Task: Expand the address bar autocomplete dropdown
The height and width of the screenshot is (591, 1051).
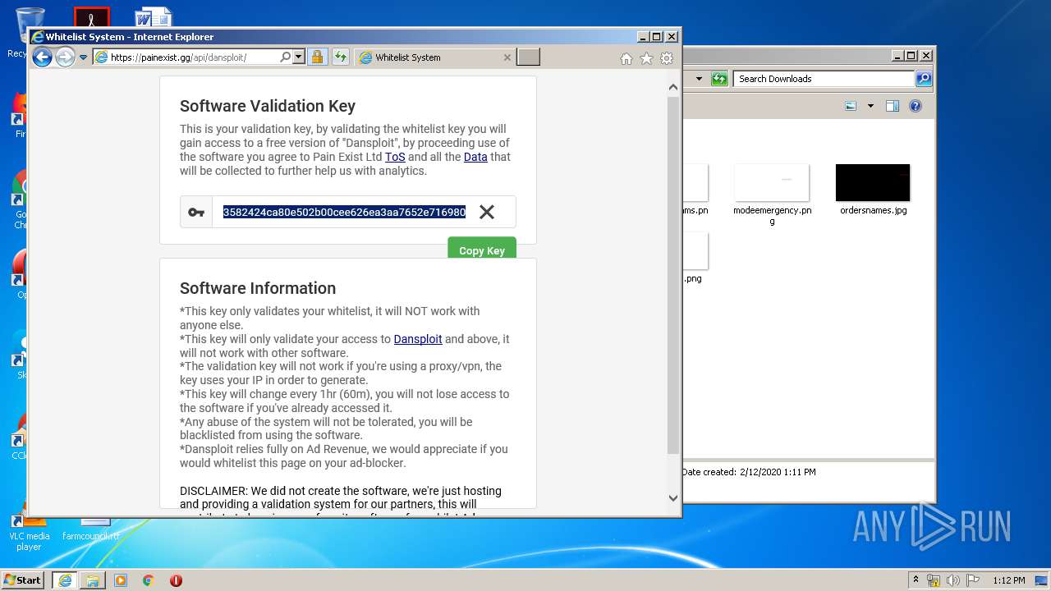Action: coord(298,57)
